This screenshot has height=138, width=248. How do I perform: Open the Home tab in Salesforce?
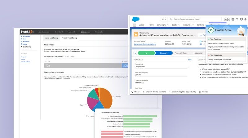coord(151,25)
